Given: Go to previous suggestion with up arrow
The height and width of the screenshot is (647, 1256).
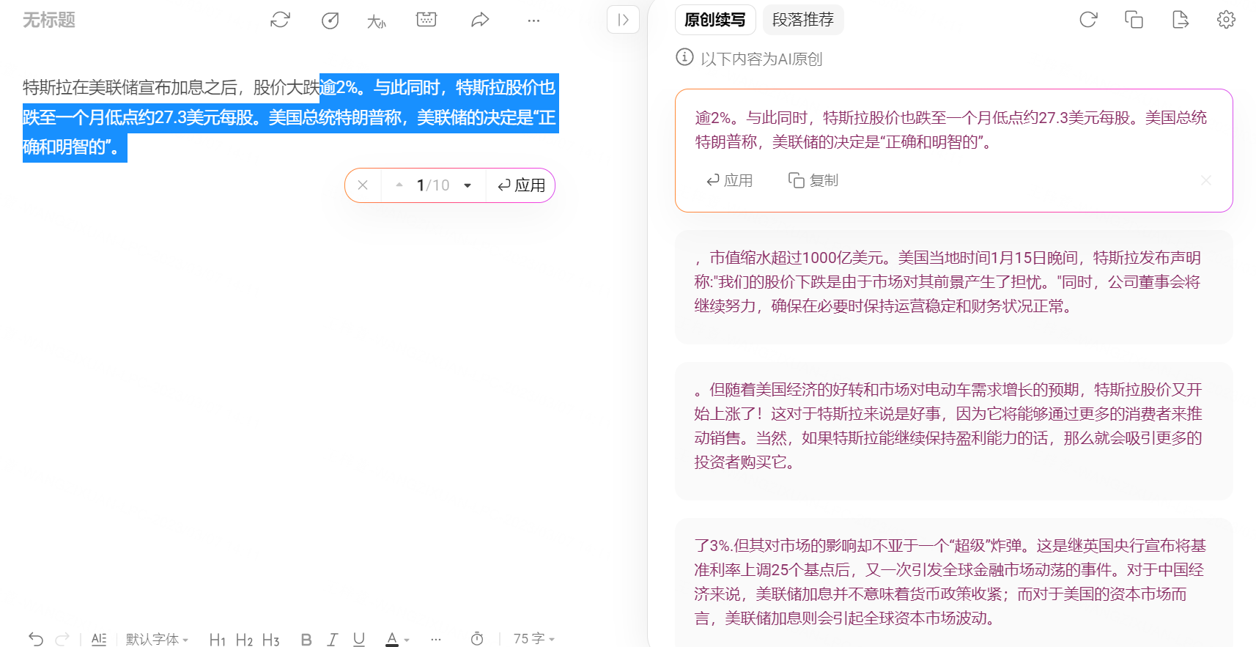Looking at the screenshot, I should click(x=399, y=185).
